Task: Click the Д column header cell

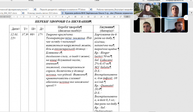Action: [41, 29]
